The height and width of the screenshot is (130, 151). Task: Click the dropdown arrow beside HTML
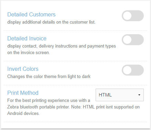coord(139,95)
